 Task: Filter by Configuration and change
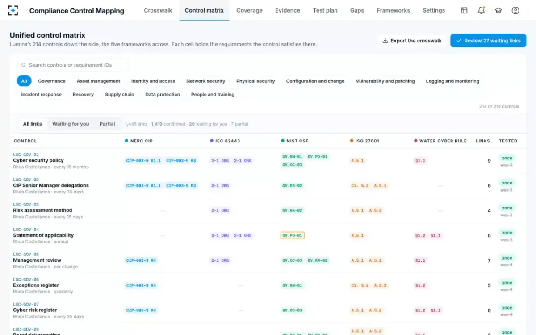tap(315, 81)
